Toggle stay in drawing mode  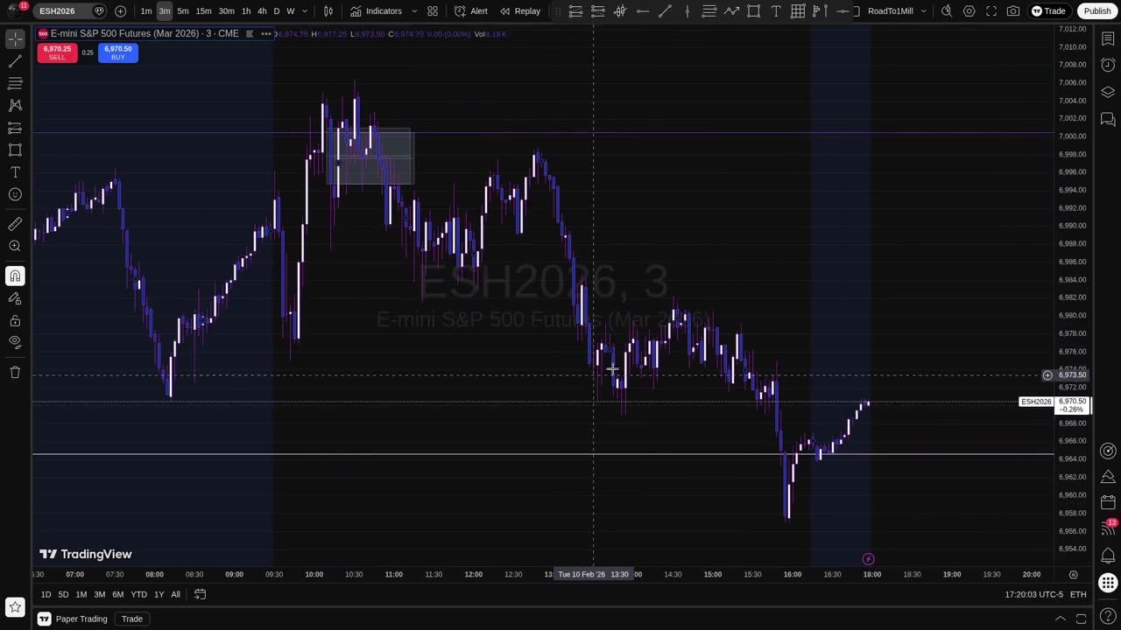[x=15, y=298]
